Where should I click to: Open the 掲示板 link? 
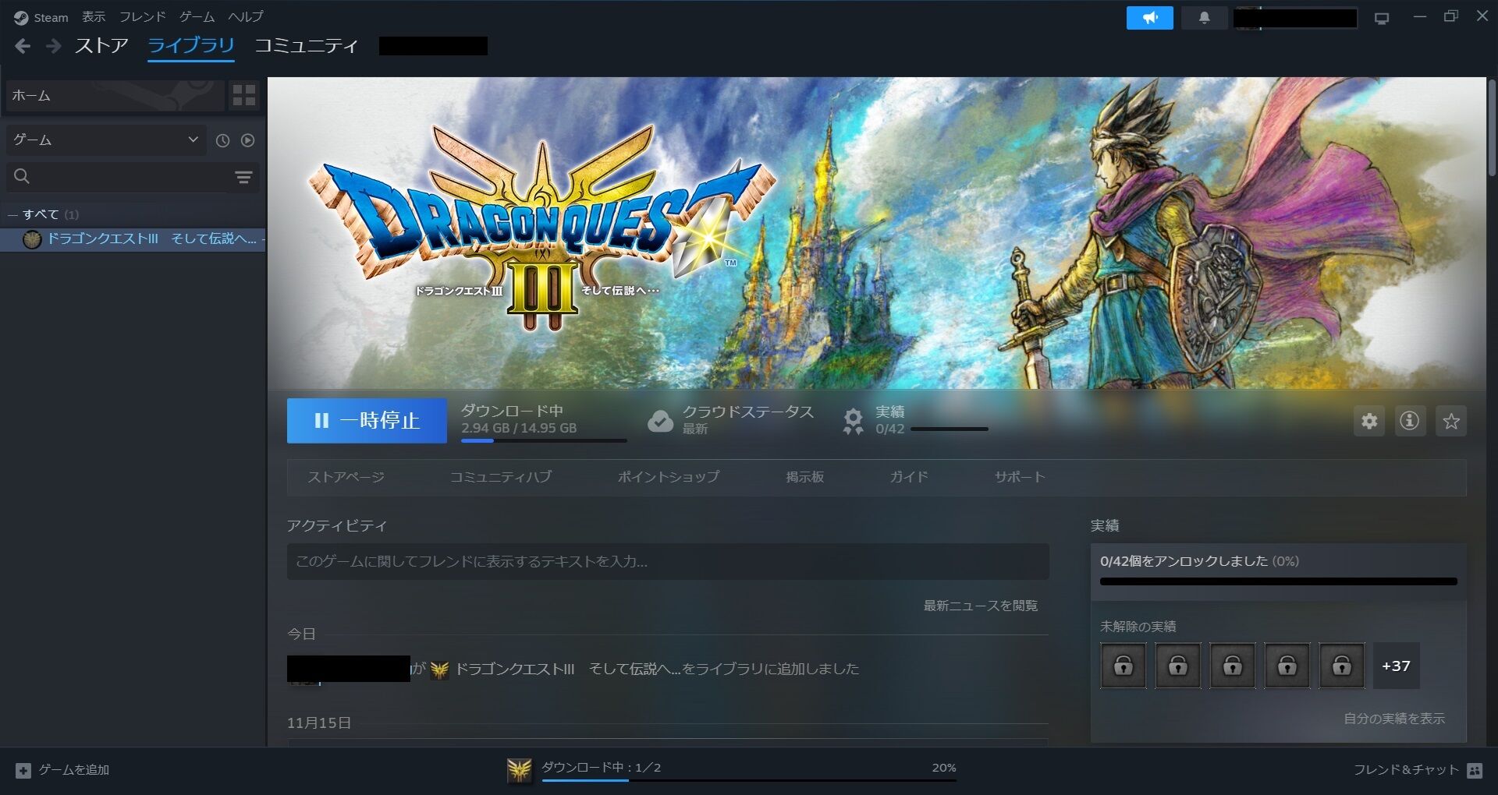pyautogui.click(x=805, y=477)
